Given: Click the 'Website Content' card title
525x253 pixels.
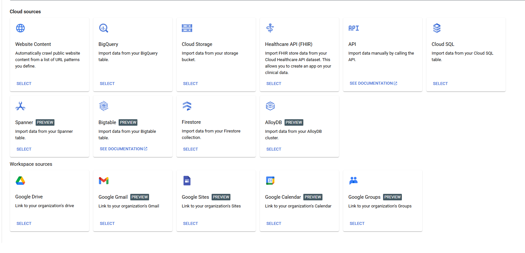Looking at the screenshot, I should (33, 44).
